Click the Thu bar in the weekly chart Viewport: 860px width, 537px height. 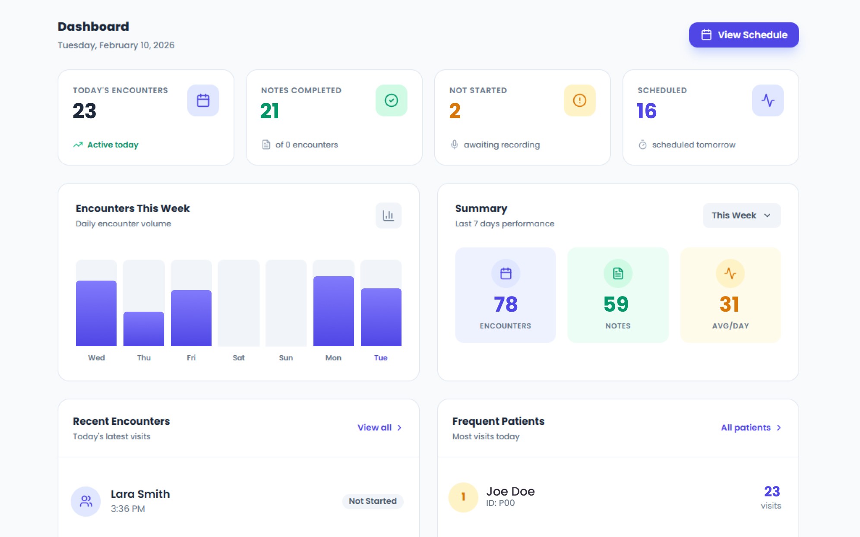click(x=144, y=329)
